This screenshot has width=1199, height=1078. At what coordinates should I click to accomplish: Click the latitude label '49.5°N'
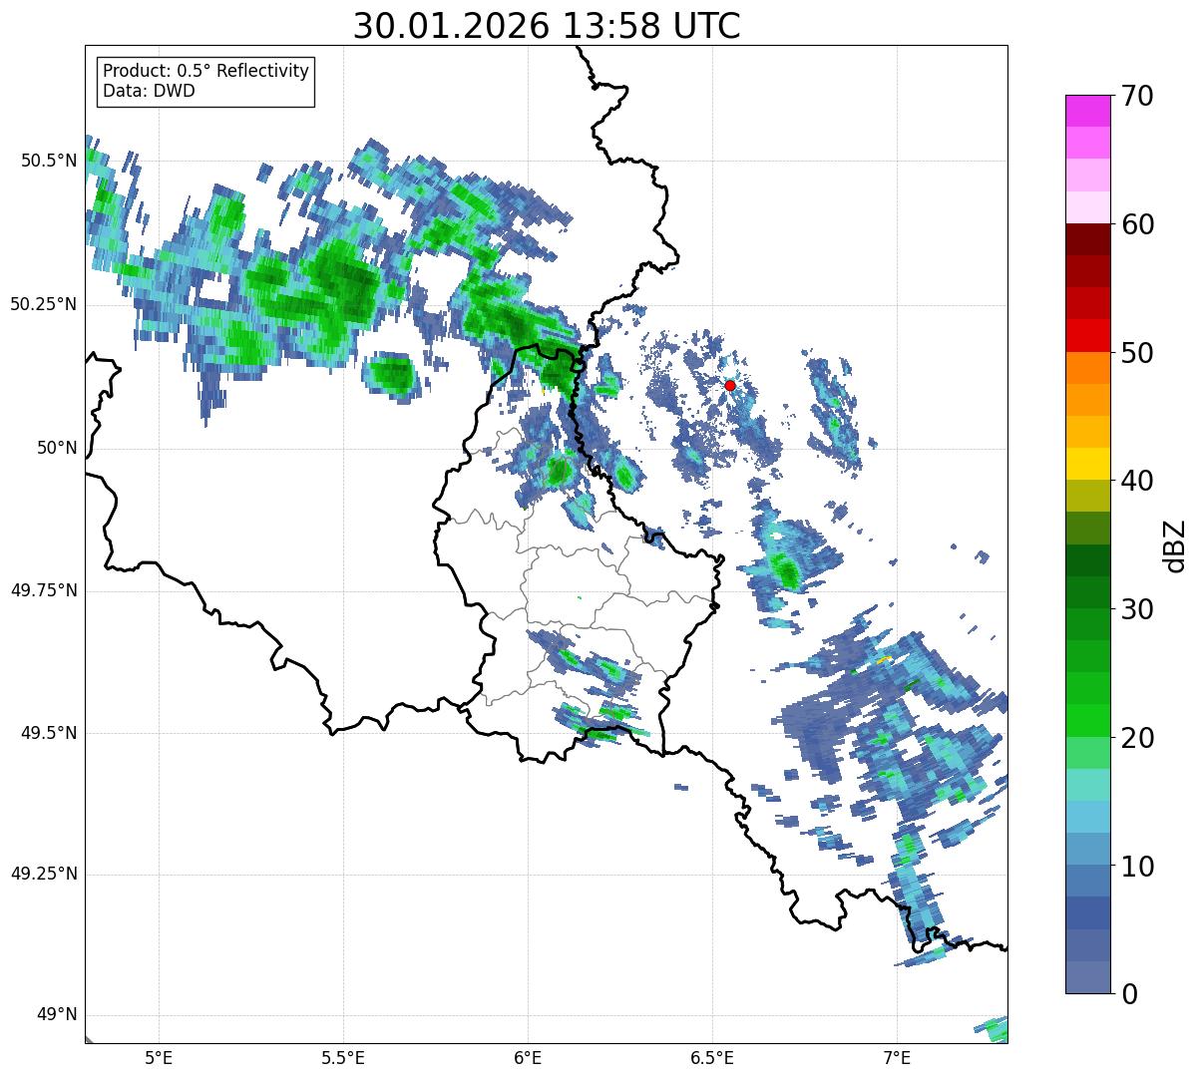48,733
